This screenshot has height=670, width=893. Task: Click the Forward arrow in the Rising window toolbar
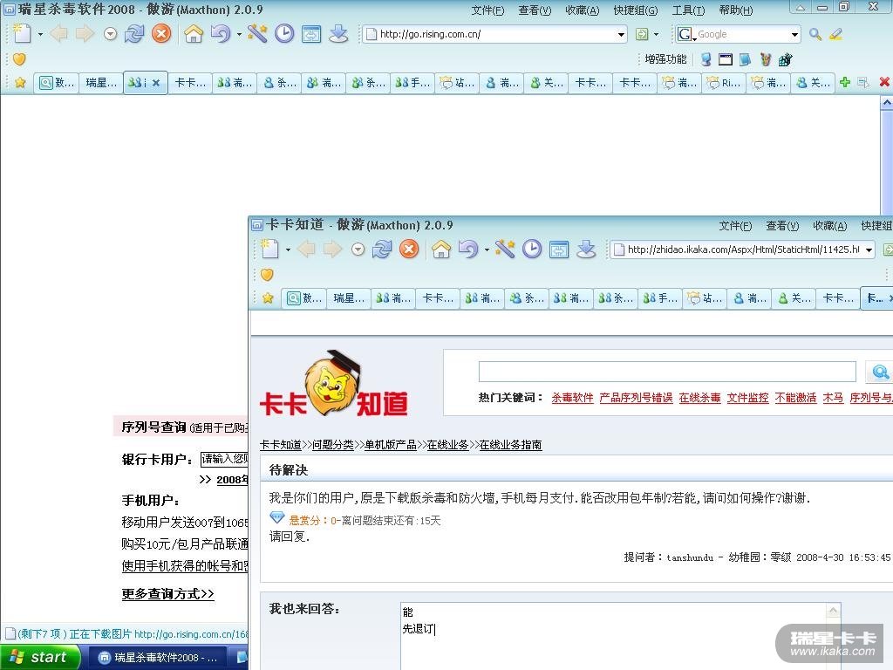(x=85, y=34)
